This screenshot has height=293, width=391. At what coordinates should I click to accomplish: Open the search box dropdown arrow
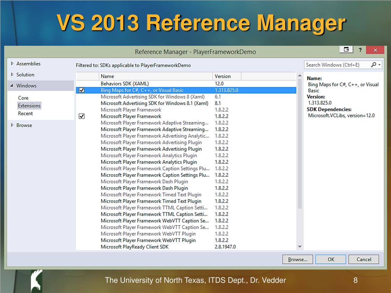[379, 65]
